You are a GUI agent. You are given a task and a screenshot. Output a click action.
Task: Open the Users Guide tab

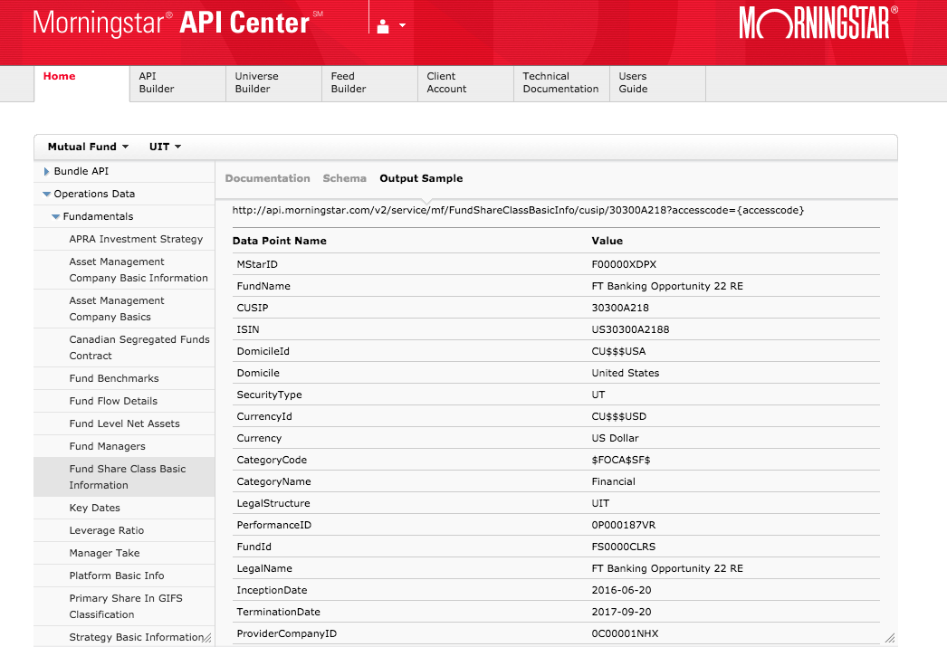point(657,83)
